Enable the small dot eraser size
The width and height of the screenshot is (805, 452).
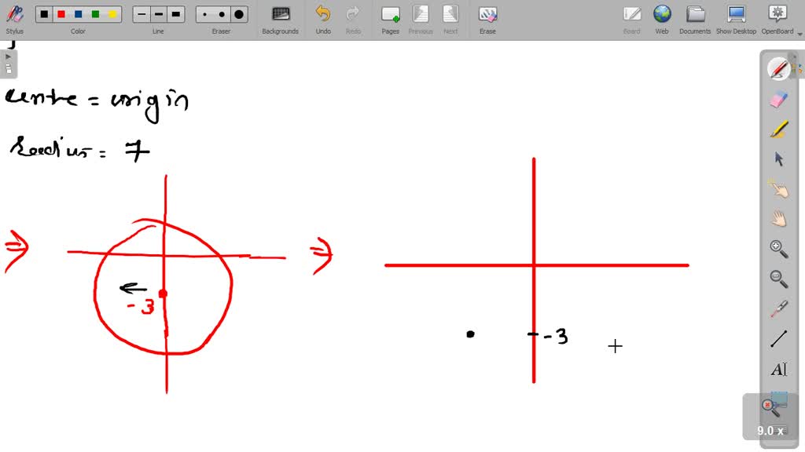tap(204, 13)
